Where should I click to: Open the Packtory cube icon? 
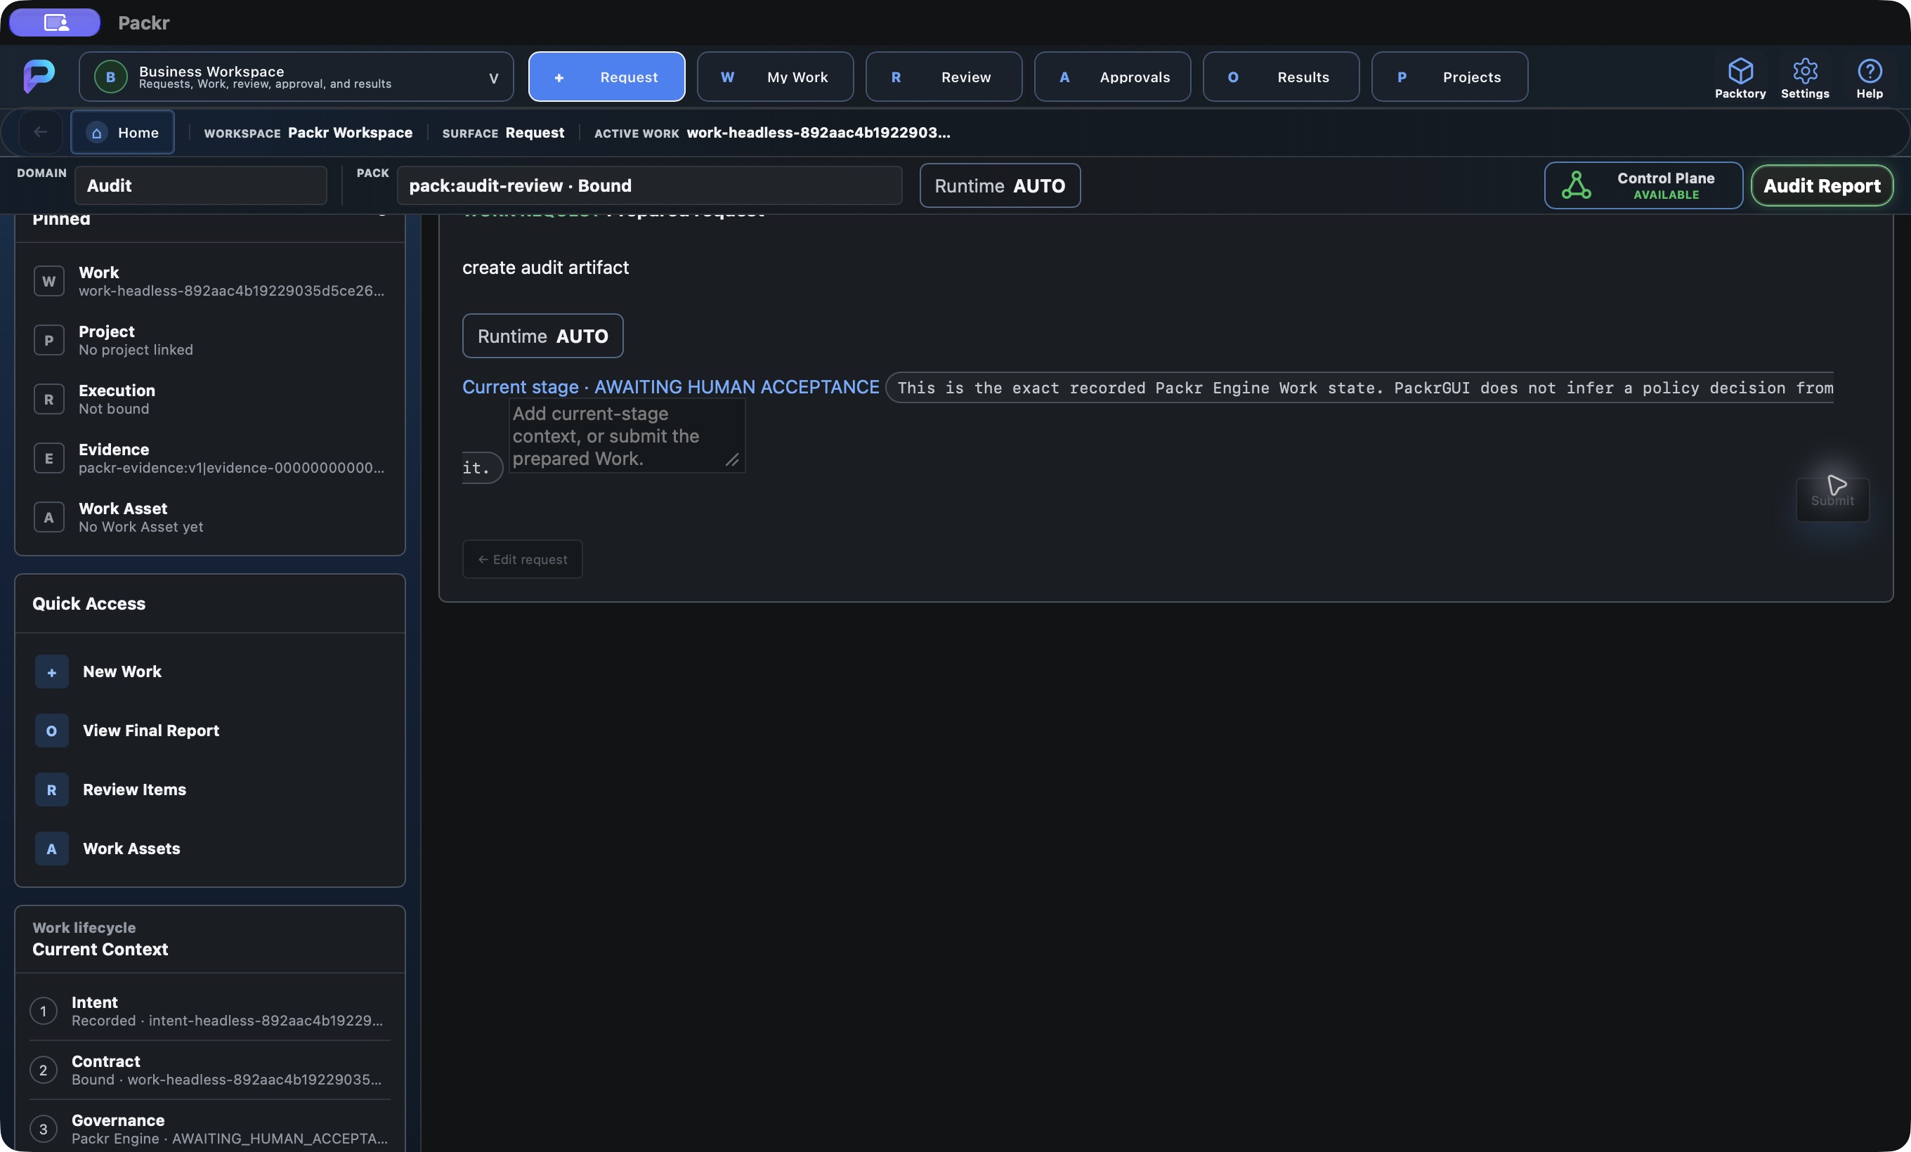pos(1740,72)
